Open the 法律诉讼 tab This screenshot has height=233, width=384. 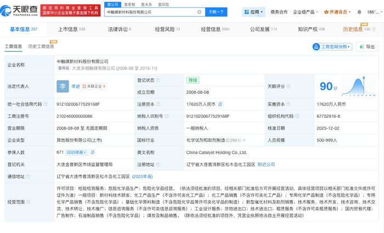coord(120,30)
